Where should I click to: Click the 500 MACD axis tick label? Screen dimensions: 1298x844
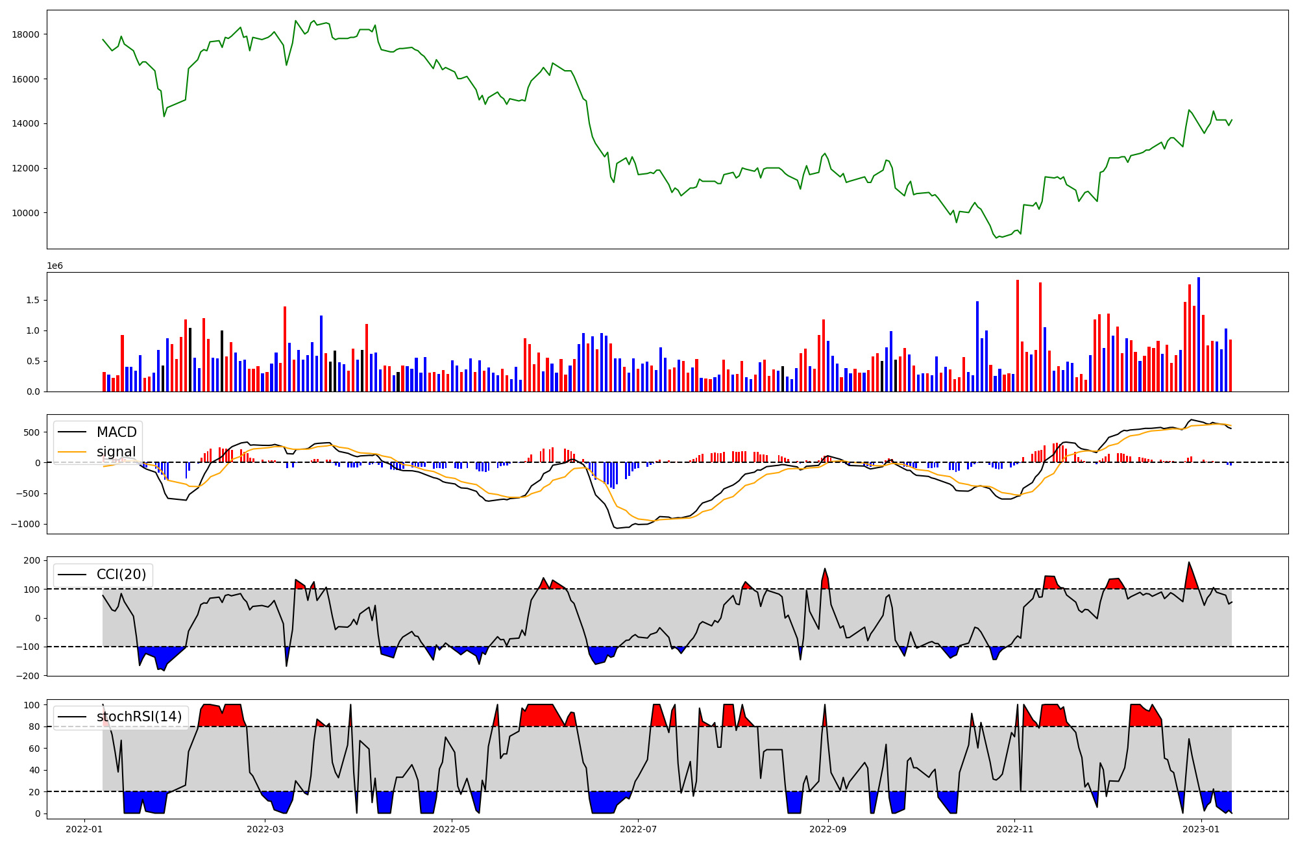pos(32,433)
